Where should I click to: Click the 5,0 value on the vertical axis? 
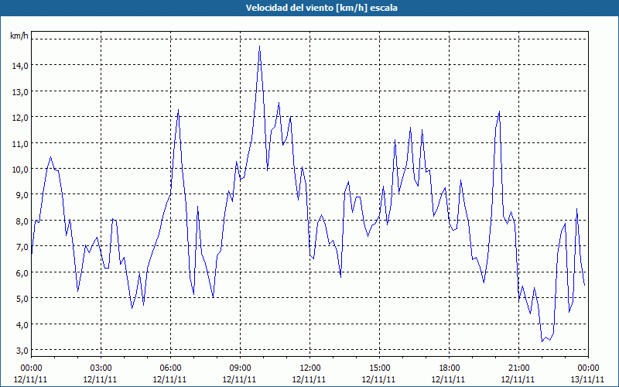22,299
